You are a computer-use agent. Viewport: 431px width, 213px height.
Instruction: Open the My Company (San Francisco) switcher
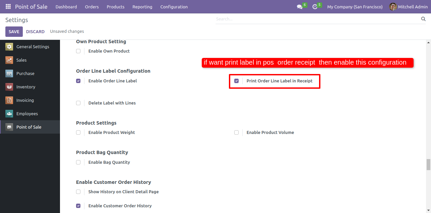(355, 7)
